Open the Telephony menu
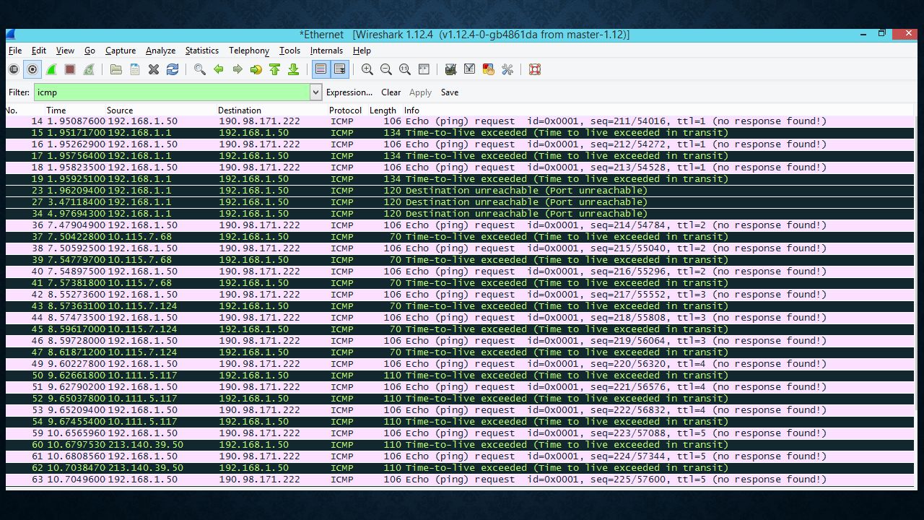 pos(249,51)
